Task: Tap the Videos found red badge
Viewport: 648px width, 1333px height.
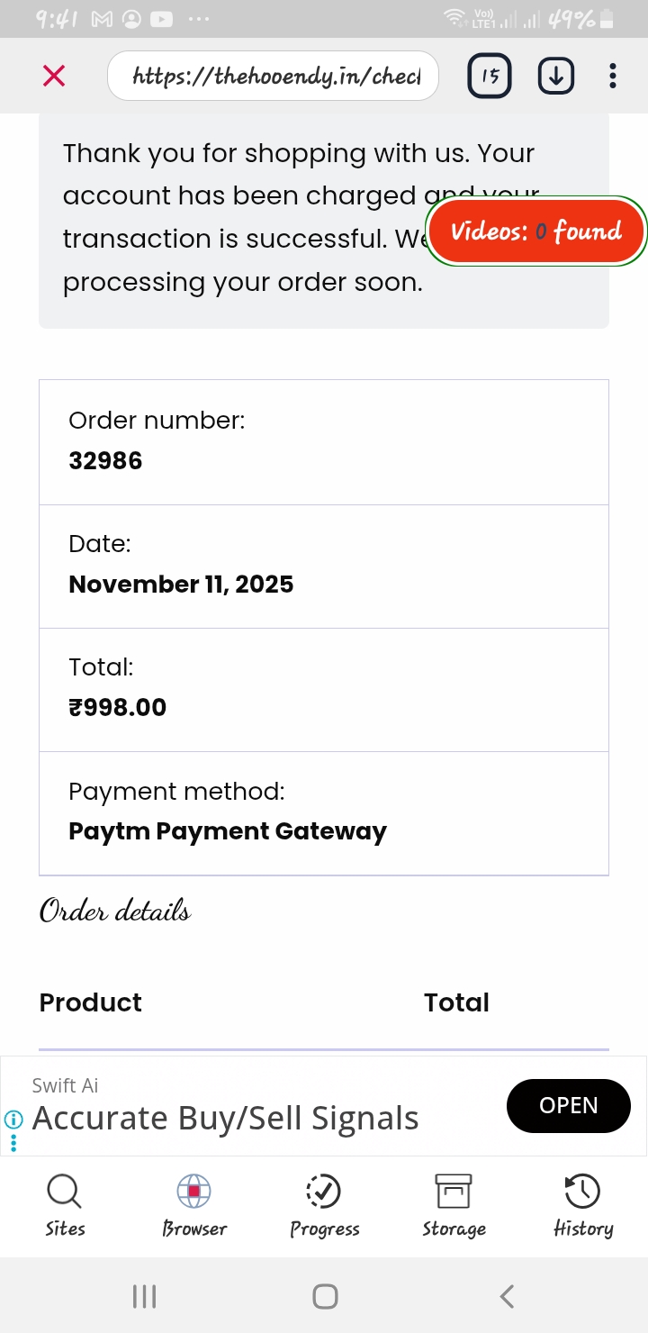Action: 536,231
